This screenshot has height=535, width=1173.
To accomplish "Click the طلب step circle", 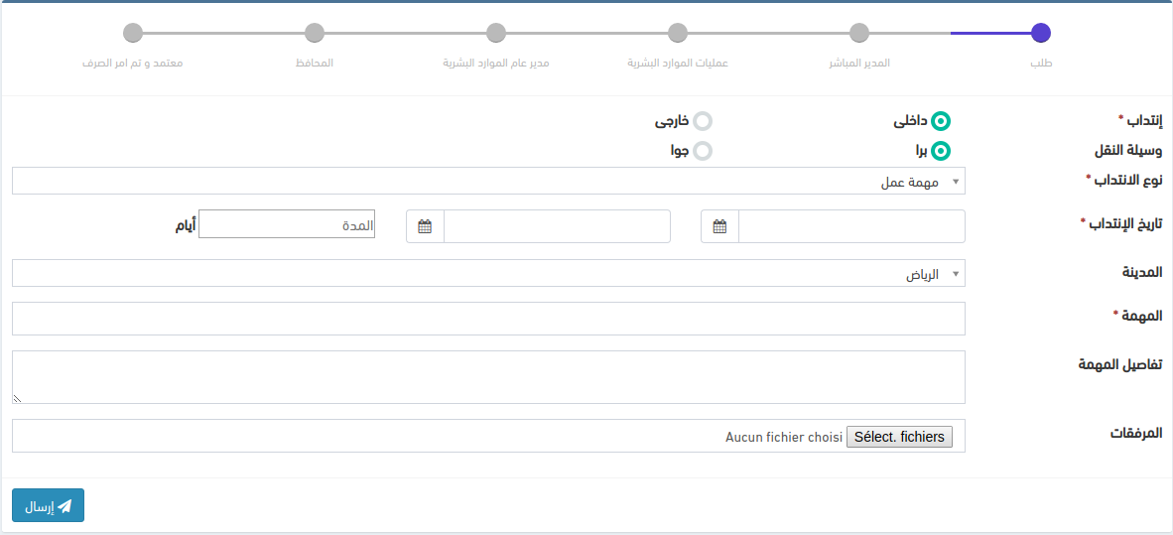I will 1040,33.
